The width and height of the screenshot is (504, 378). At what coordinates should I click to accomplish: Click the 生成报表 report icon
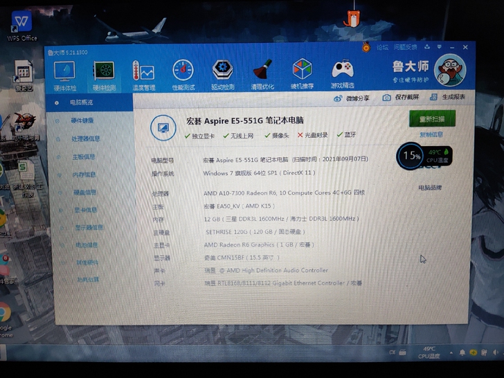pos(433,97)
